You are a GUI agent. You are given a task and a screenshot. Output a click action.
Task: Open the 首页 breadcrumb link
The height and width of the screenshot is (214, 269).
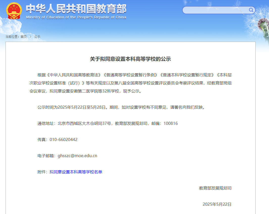click(x=24, y=37)
